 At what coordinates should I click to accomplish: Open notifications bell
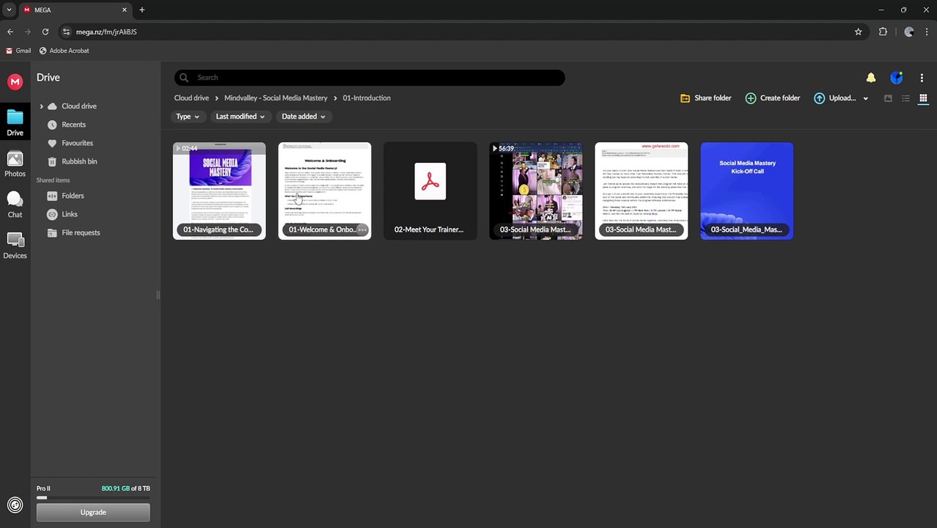pos(870,78)
